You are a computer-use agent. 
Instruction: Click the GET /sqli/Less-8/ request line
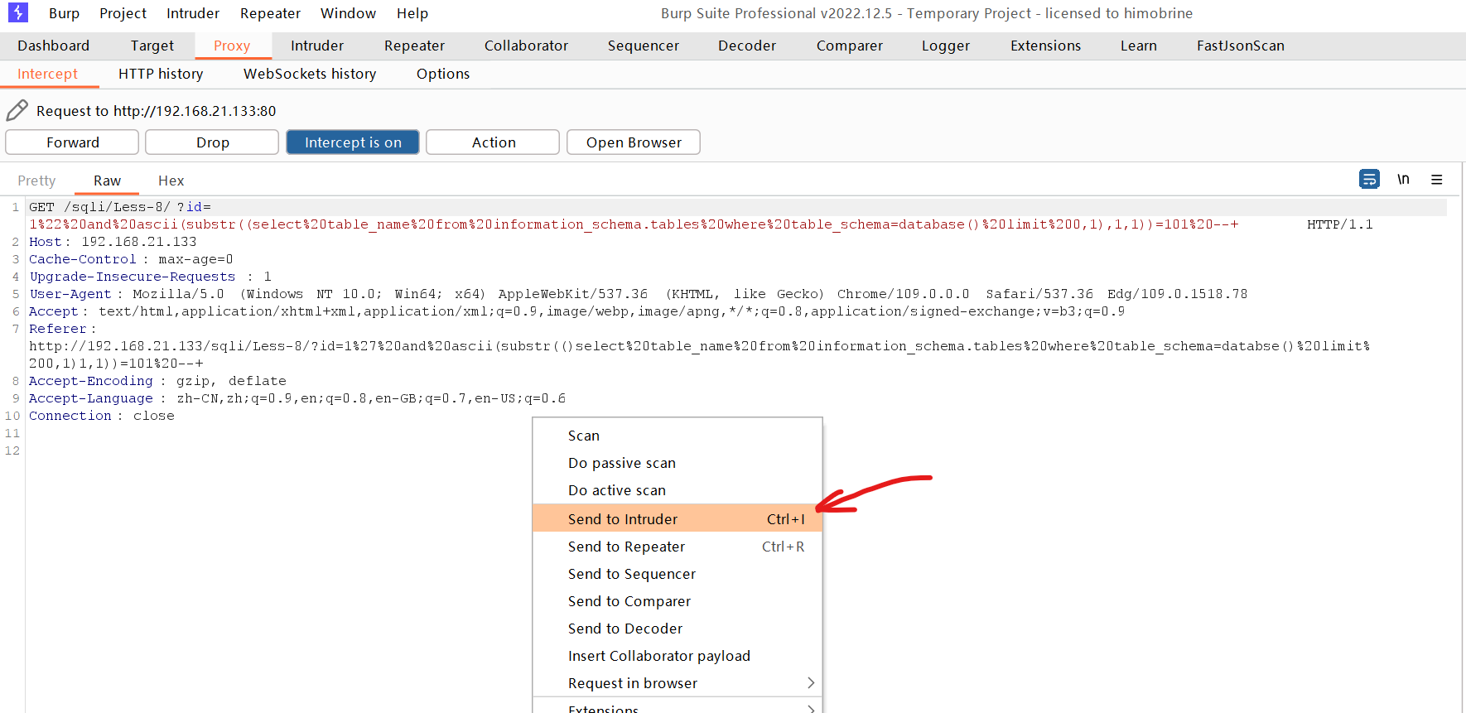pyautogui.click(x=120, y=207)
